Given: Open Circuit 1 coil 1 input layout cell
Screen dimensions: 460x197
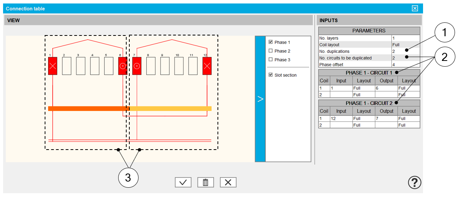Looking at the screenshot, I should click(363, 88).
